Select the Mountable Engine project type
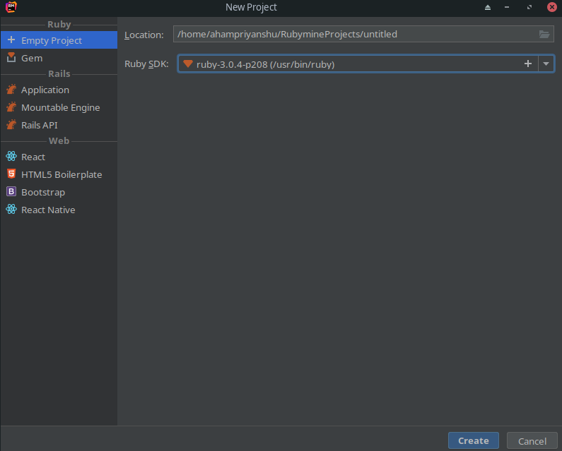The width and height of the screenshot is (562, 451). (59, 107)
